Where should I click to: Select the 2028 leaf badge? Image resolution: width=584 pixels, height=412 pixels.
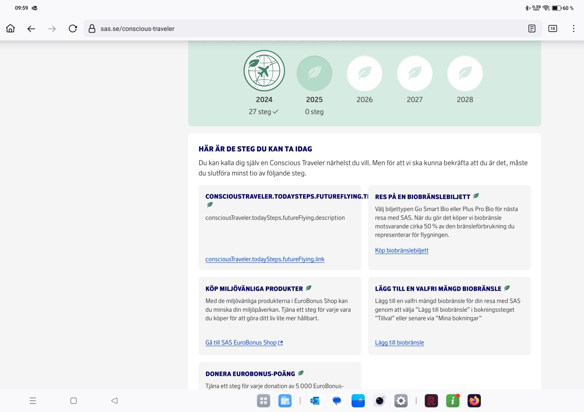tap(465, 73)
